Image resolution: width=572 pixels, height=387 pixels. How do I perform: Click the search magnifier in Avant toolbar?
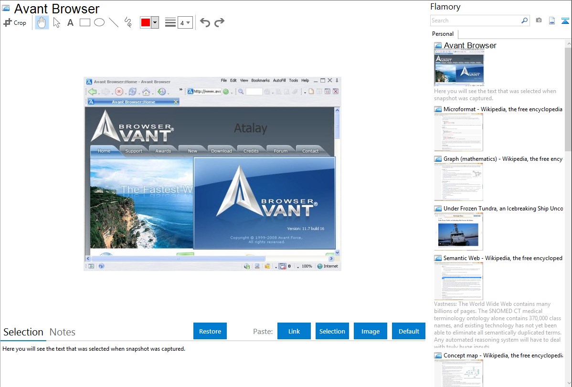click(x=241, y=92)
